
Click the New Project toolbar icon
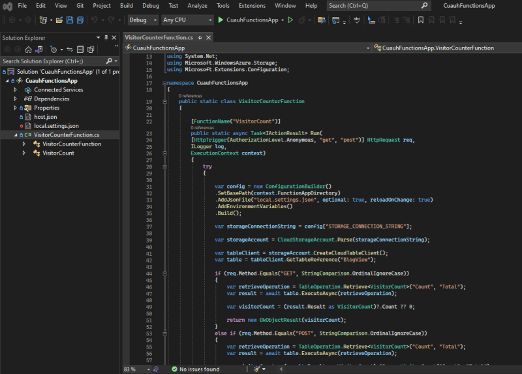(43, 20)
